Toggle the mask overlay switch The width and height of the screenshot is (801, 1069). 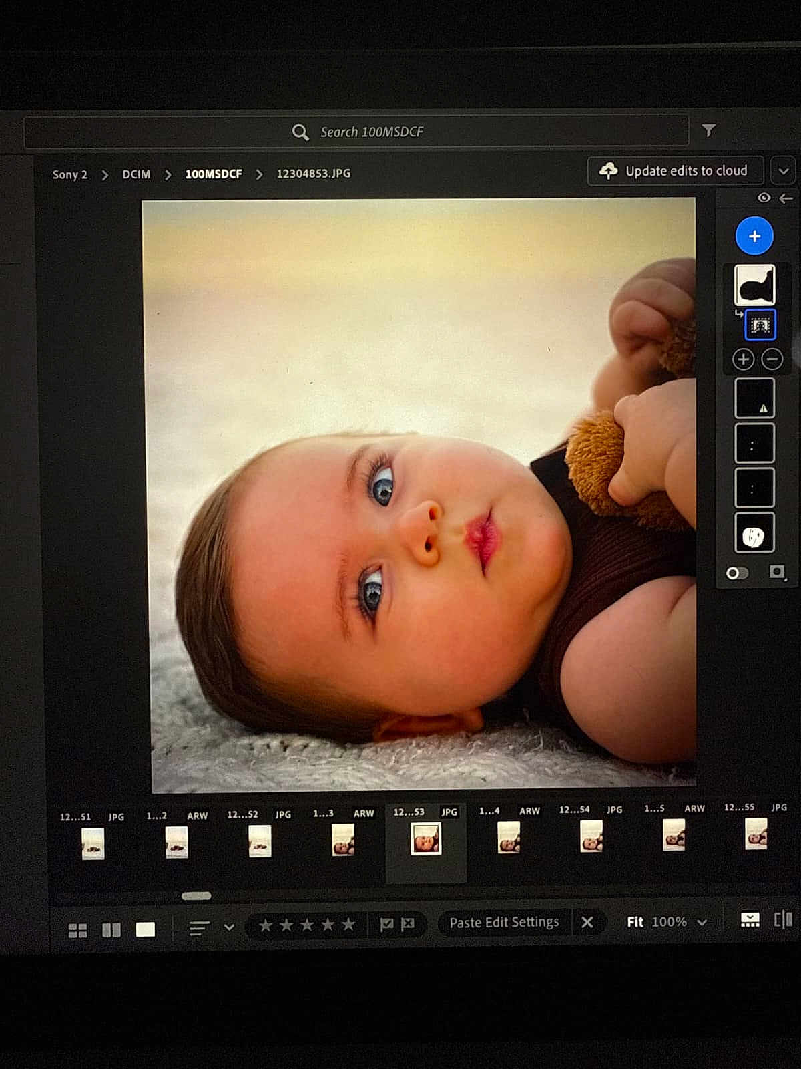point(737,573)
